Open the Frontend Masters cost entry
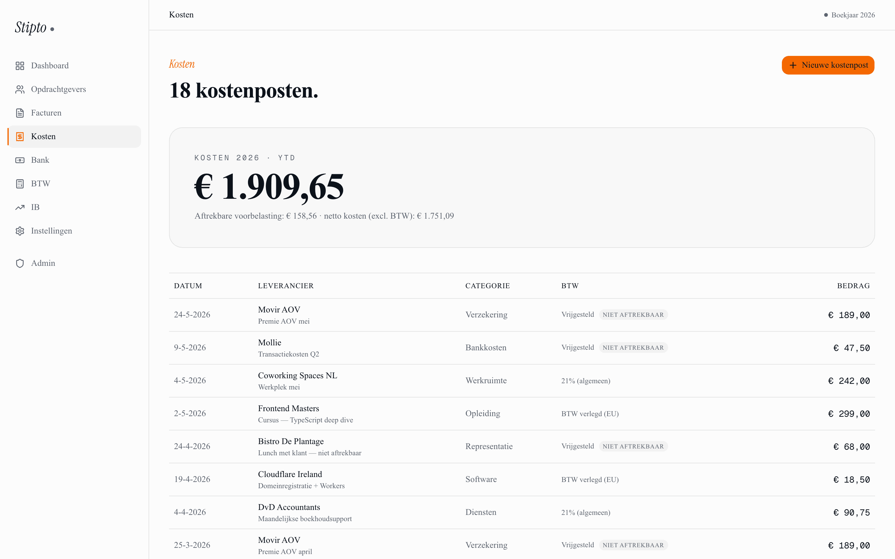The width and height of the screenshot is (895, 559). 522,414
